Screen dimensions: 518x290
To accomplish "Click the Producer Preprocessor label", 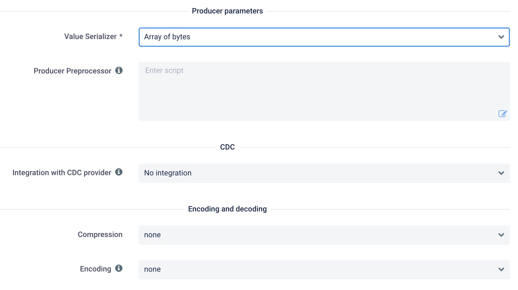I will pyautogui.click(x=72, y=71).
